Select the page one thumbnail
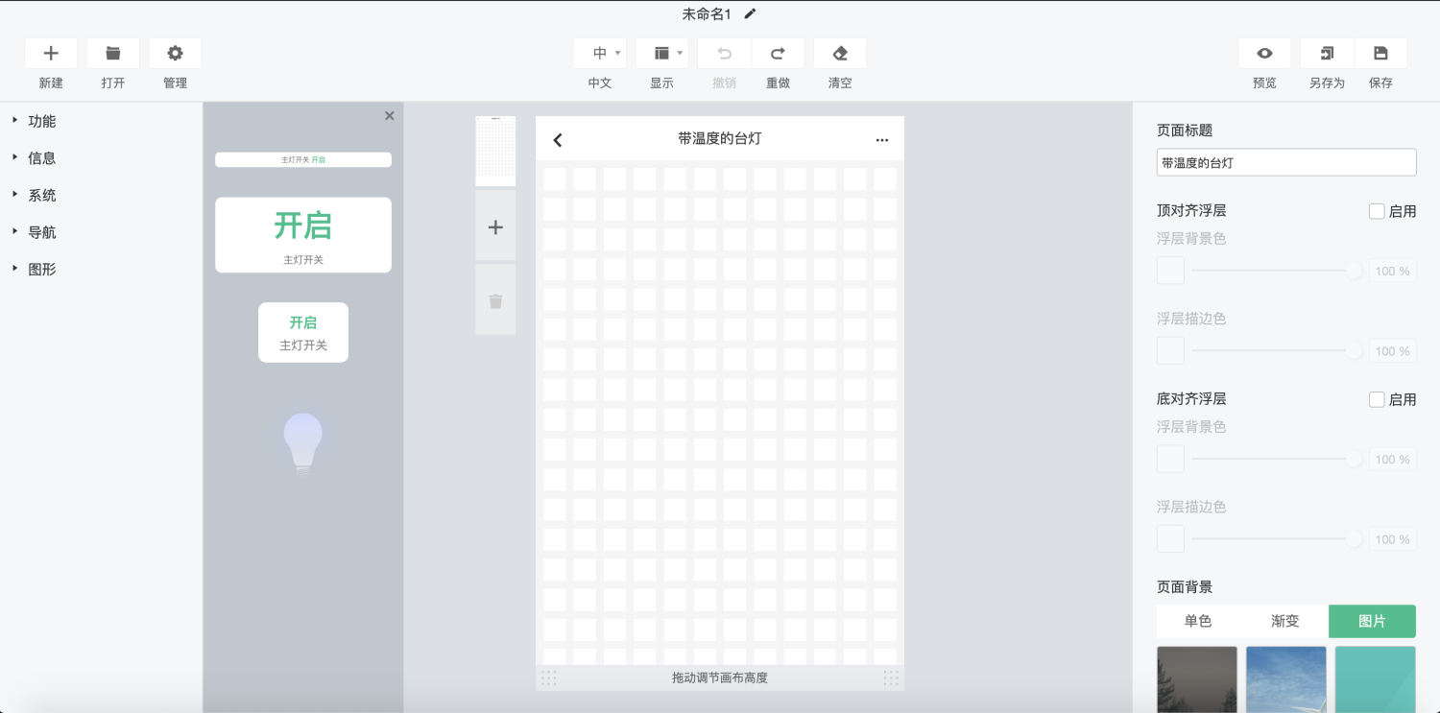The width and height of the screenshot is (1440, 713). 495,151
